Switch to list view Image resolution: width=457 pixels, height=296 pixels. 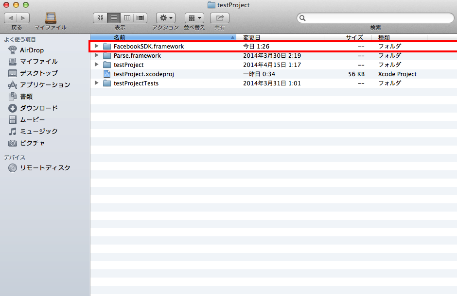[x=114, y=18]
